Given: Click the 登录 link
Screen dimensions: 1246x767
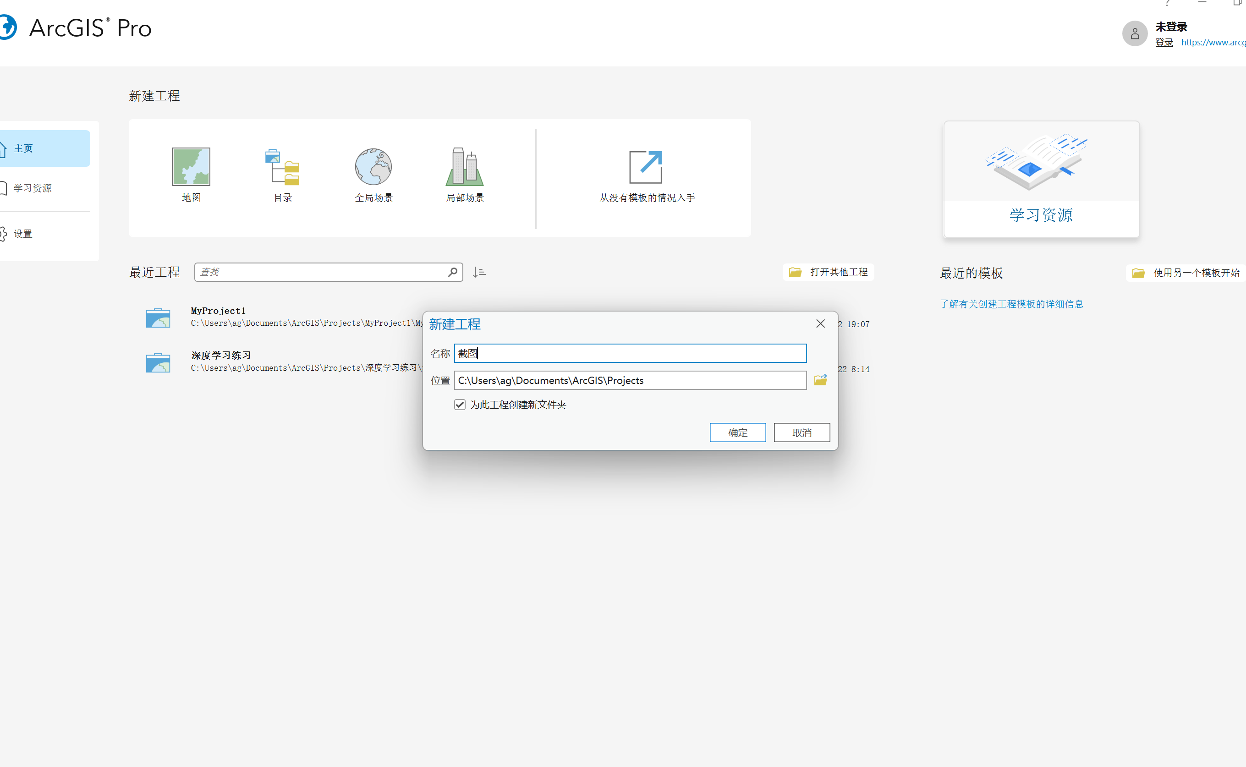Looking at the screenshot, I should (x=1164, y=42).
